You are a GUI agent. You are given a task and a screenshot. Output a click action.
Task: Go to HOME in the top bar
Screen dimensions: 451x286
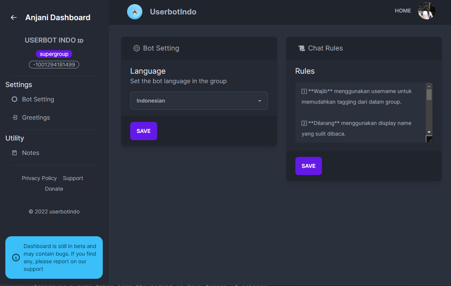pyautogui.click(x=403, y=11)
